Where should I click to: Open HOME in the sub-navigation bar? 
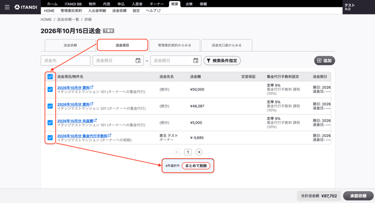(49, 11)
